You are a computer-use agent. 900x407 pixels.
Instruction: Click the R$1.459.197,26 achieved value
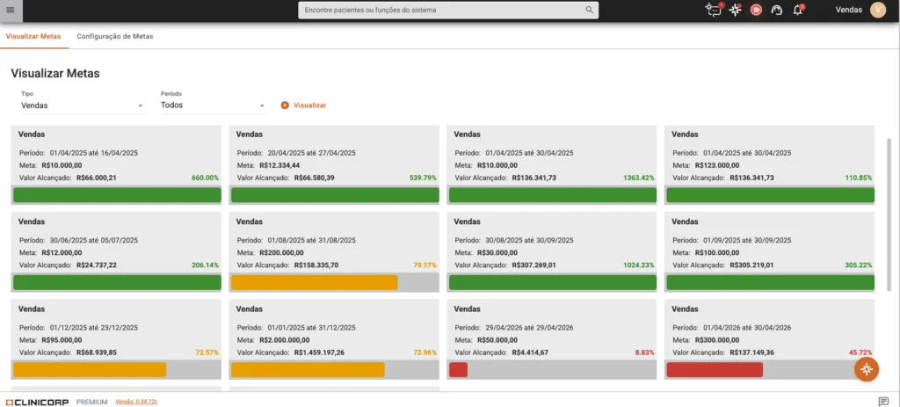point(319,352)
